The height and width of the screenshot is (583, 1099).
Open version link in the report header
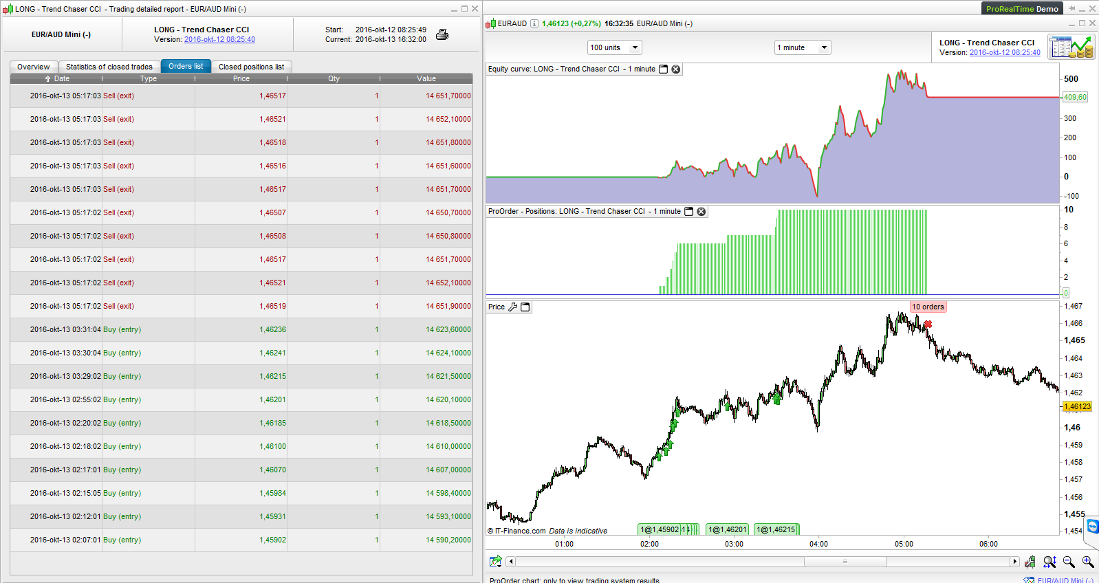[219, 40]
